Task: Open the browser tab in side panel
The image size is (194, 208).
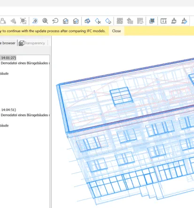Action: [x=8, y=43]
